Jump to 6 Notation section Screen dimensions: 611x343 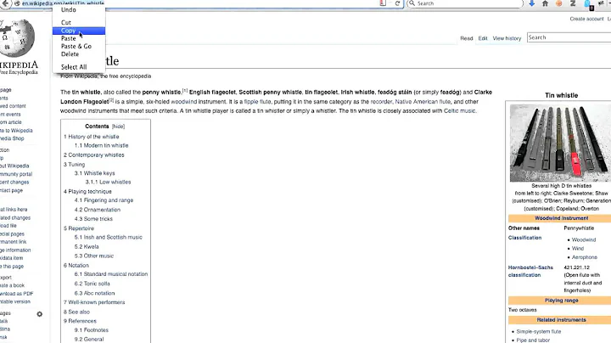(76, 266)
